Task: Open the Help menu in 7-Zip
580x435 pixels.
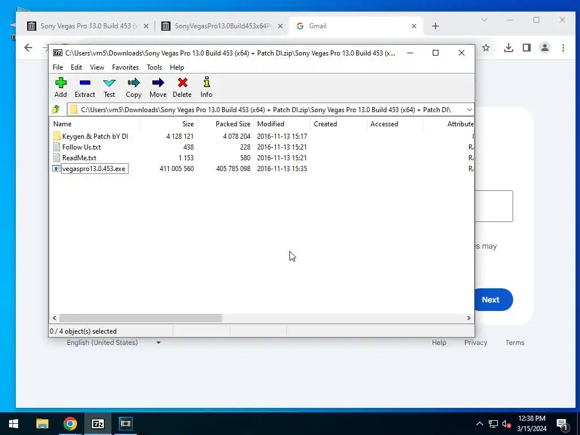Action: [x=177, y=67]
